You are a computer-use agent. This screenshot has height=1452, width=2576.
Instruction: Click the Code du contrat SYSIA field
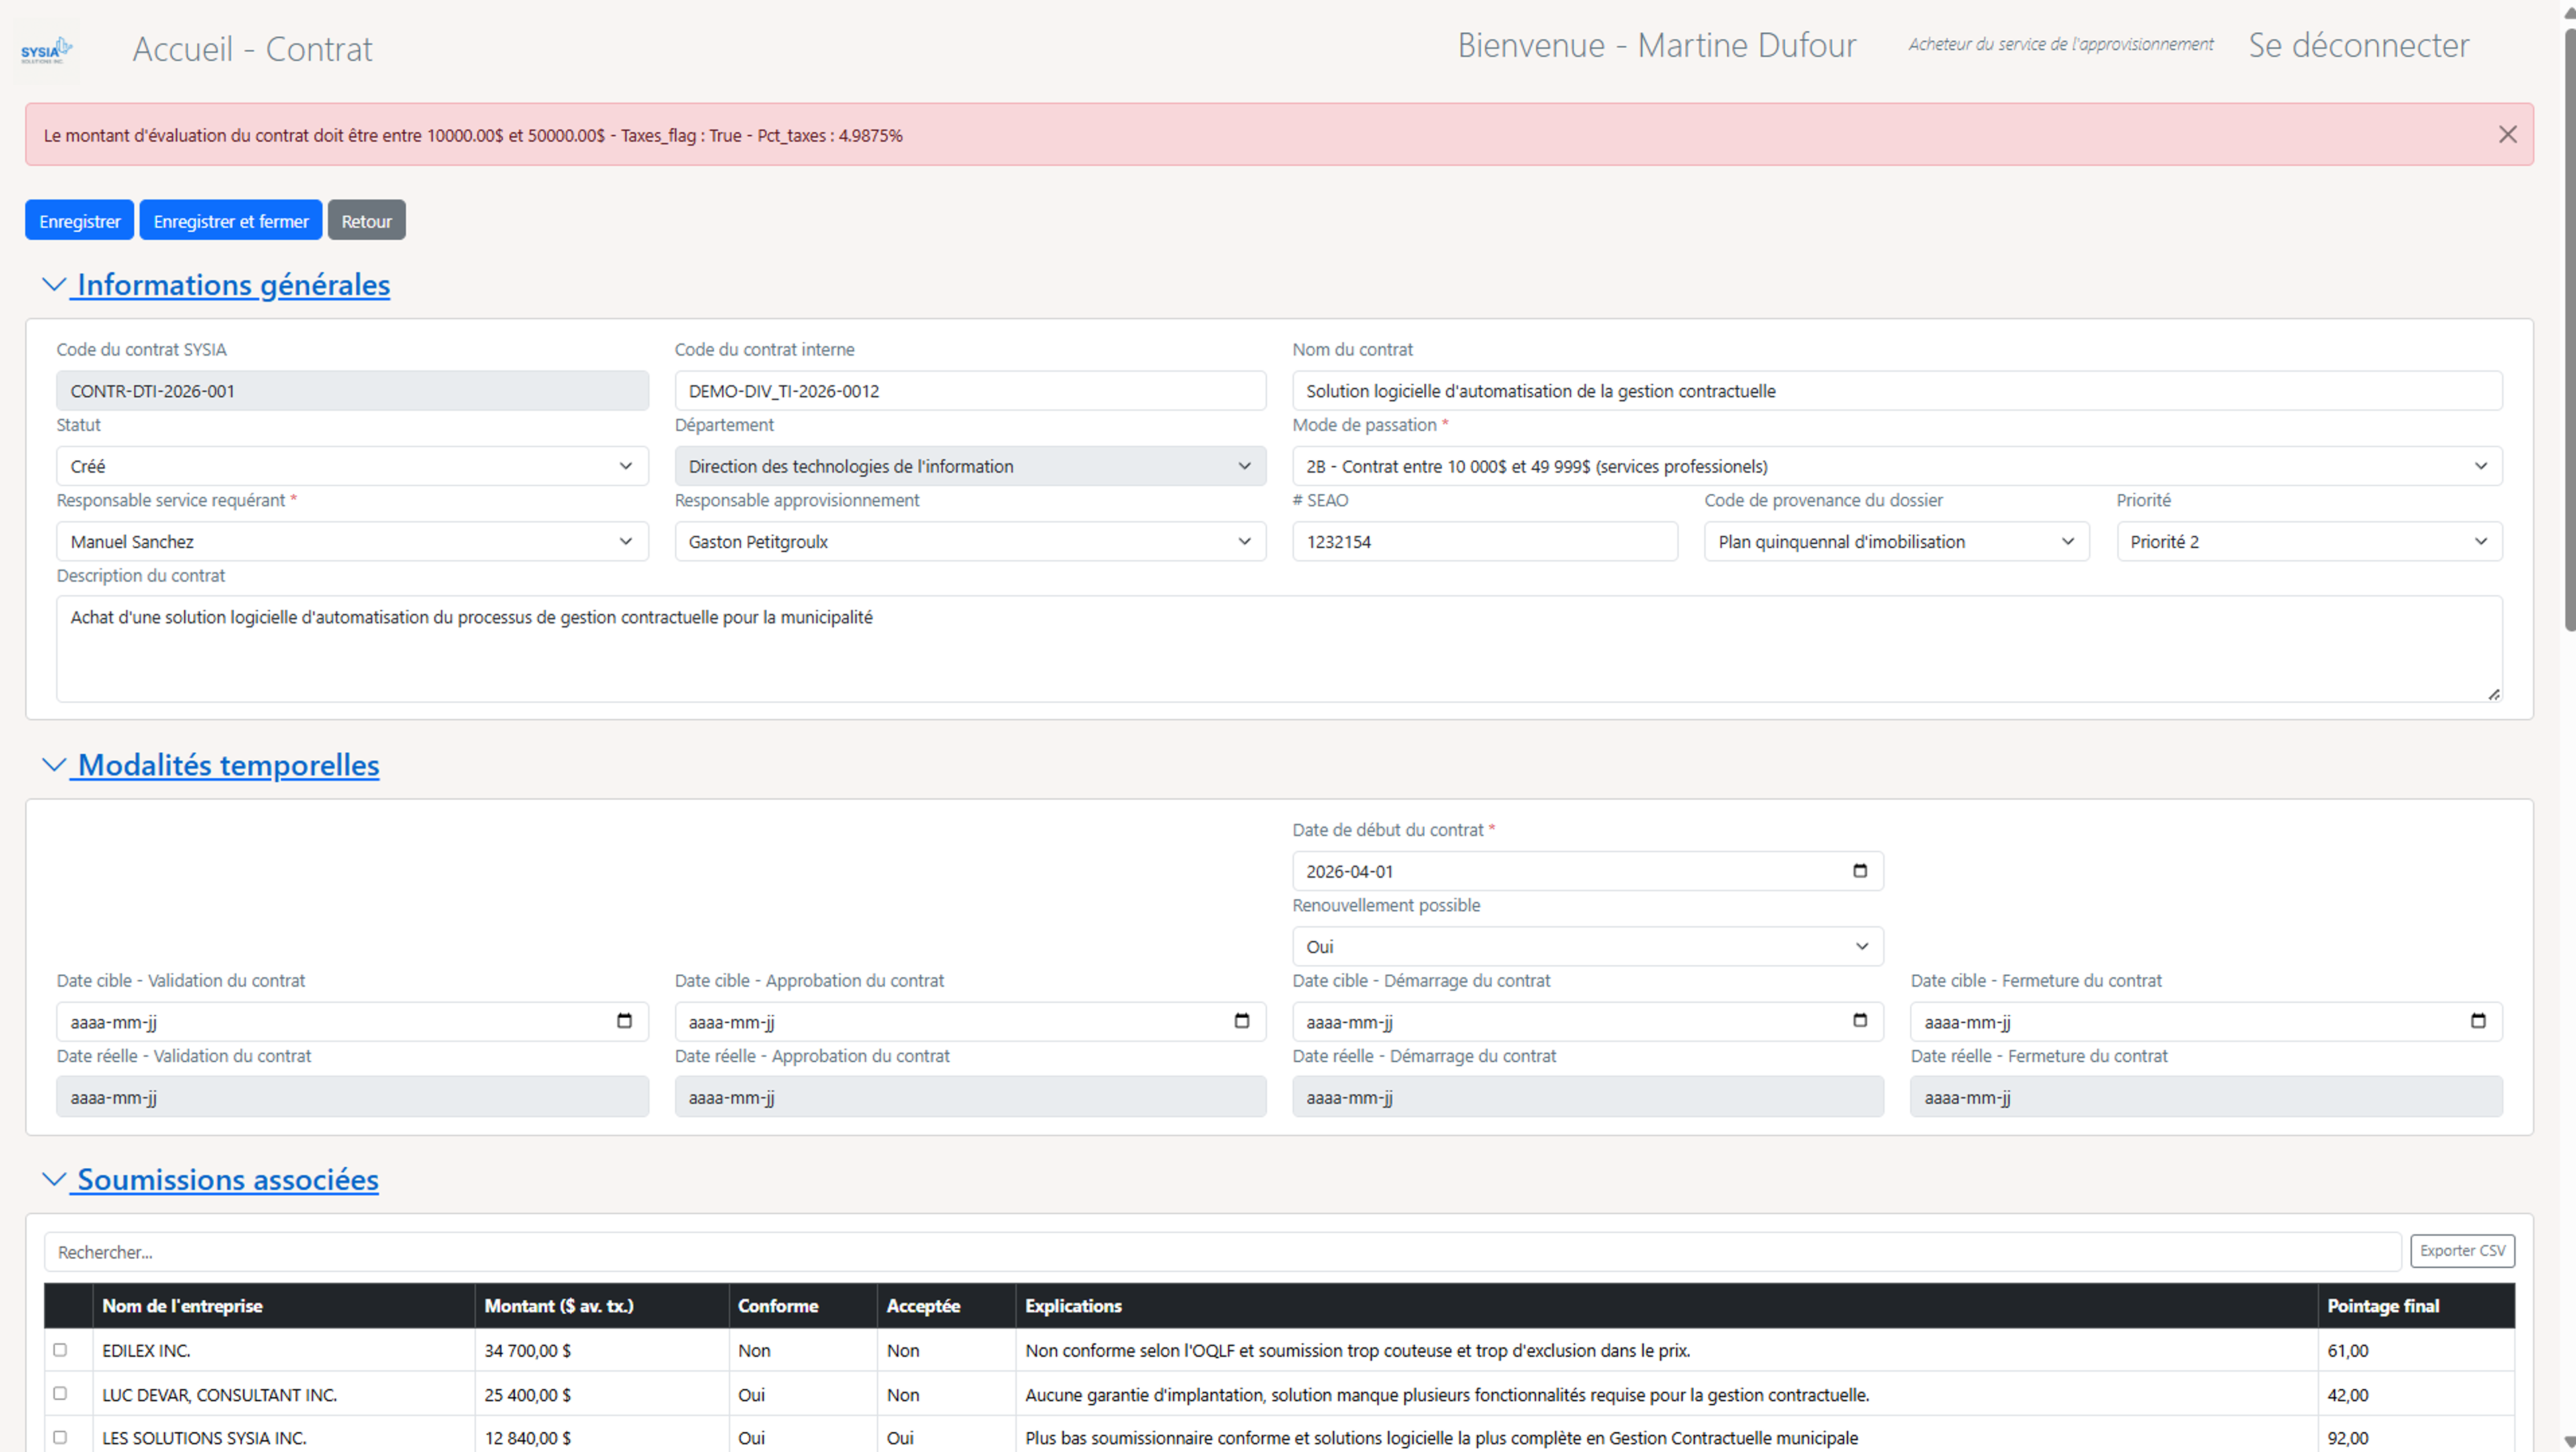(352, 391)
